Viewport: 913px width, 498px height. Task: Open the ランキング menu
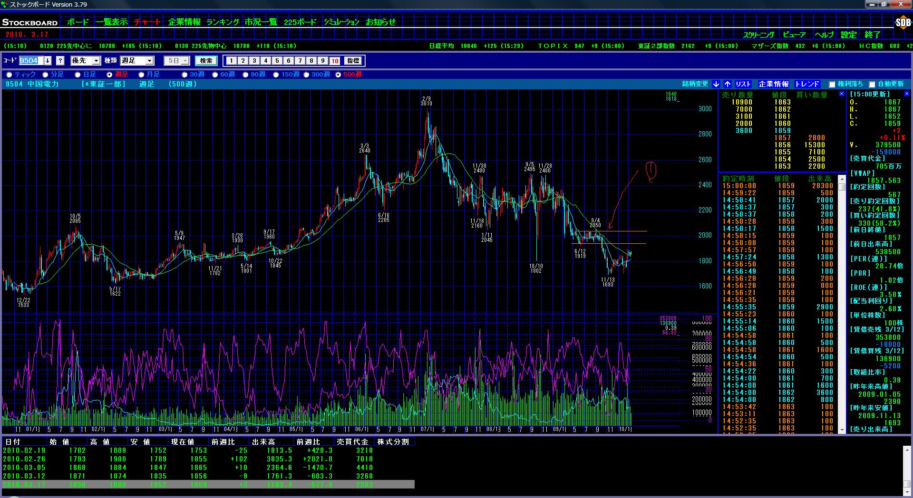click(x=223, y=22)
